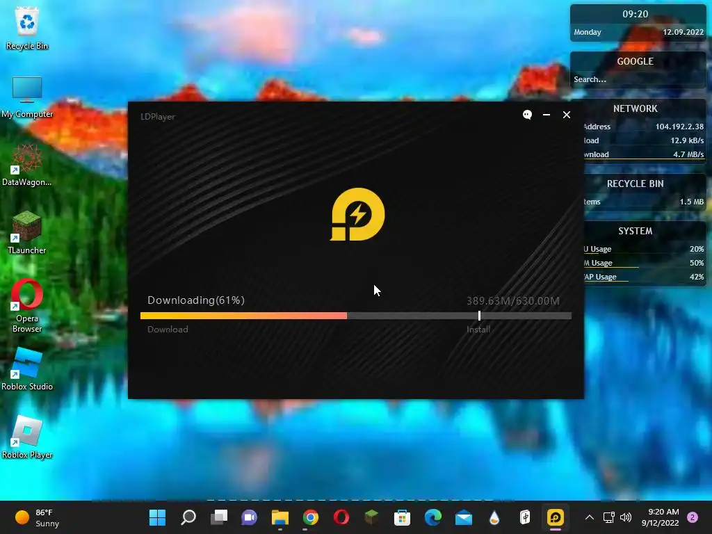Expand hidden system tray icons
712x534 pixels.
click(590, 517)
